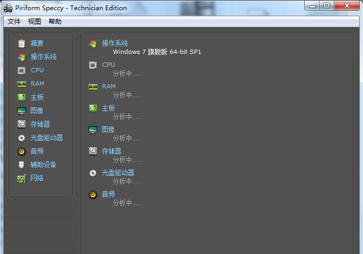Click the 操作系统 Windows flag icon in sidebar
The width and height of the screenshot is (363, 254).
[x=22, y=57]
